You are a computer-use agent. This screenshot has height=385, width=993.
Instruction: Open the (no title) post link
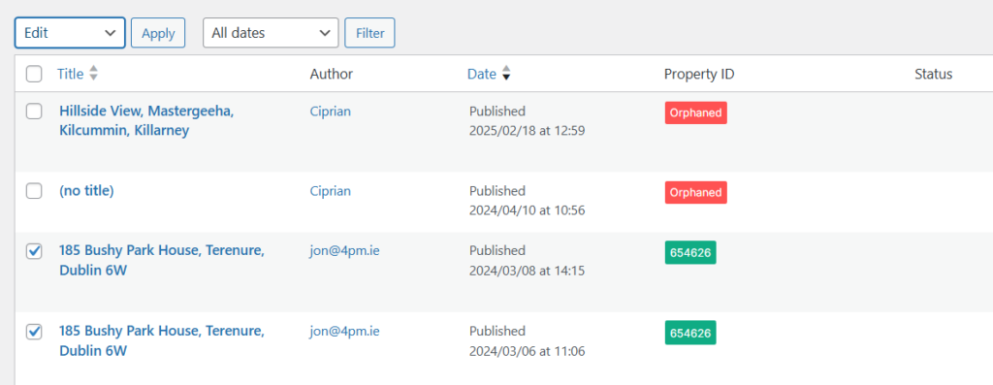[x=86, y=191]
